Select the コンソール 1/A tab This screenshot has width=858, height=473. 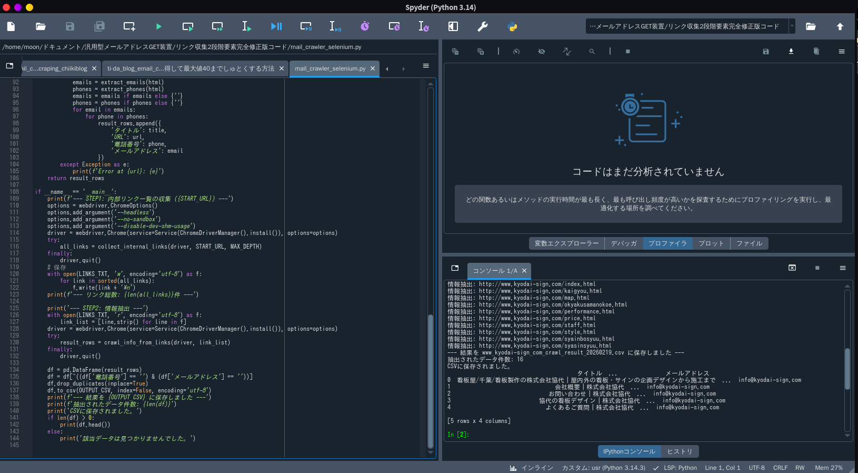495,271
